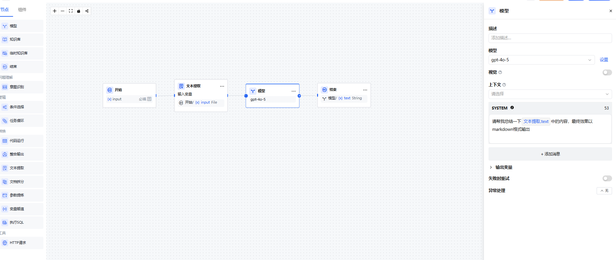The height and width of the screenshot is (260, 616).
Task: Switch to the 节点 tab
Action: 5,10
